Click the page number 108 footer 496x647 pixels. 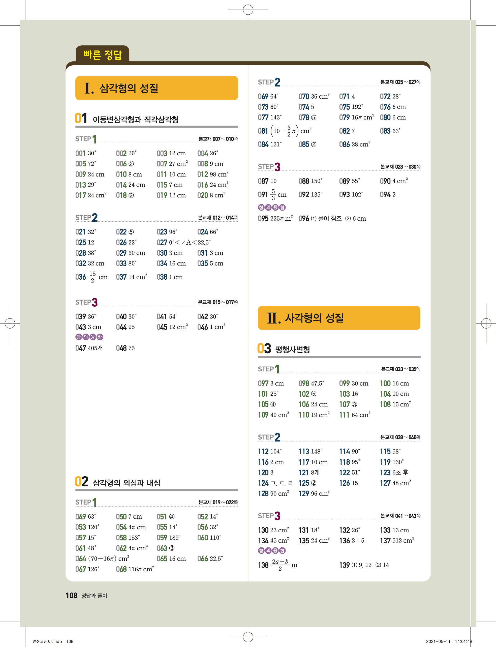71,595
